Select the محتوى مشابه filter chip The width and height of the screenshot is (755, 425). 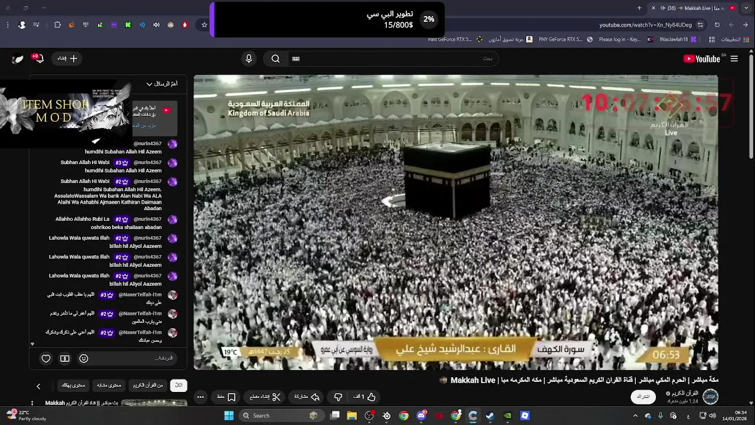tap(109, 385)
